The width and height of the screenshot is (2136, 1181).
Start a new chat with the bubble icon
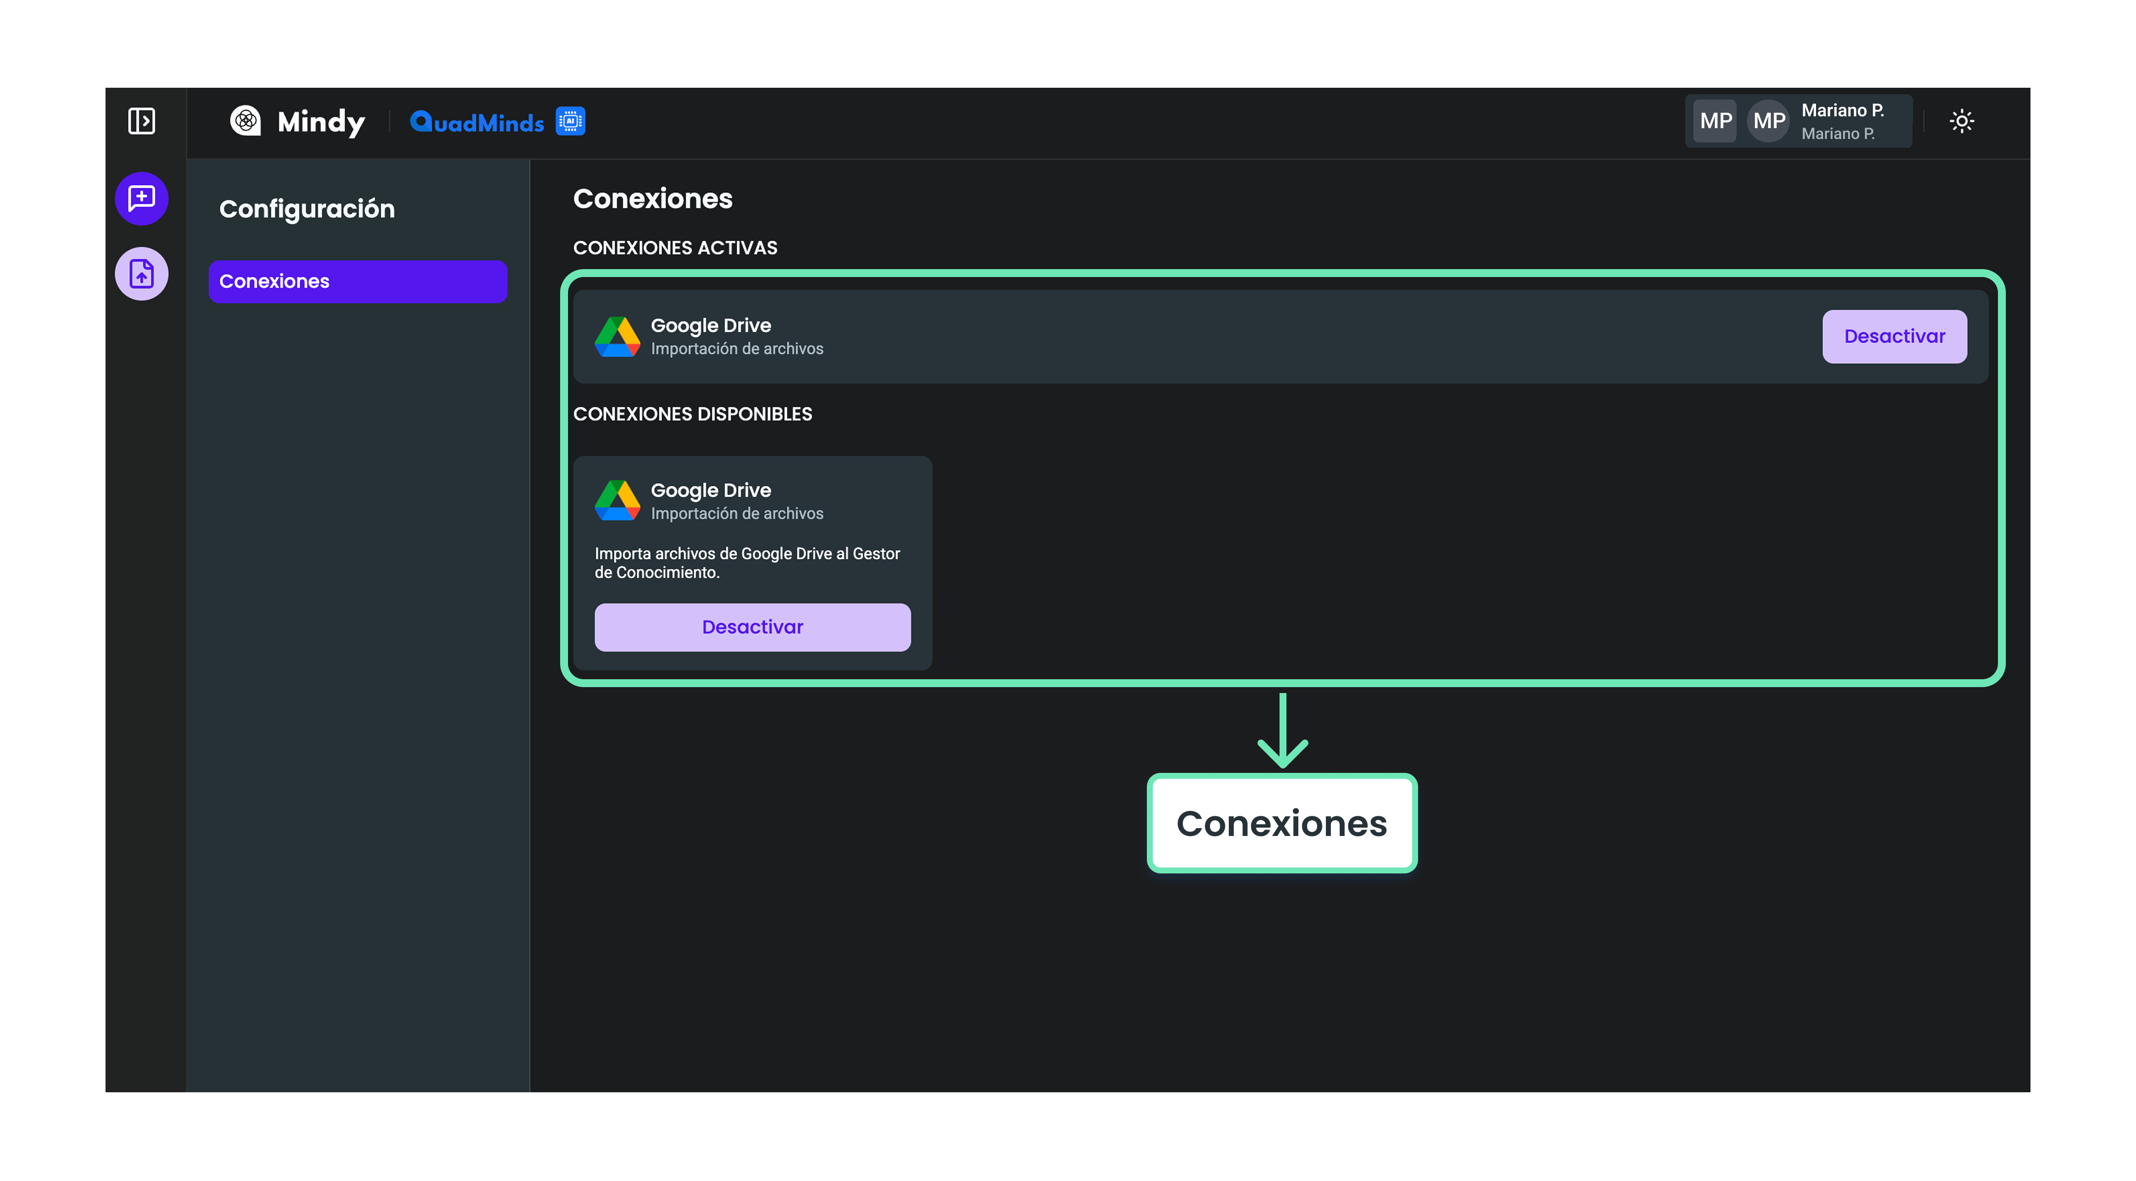click(142, 198)
